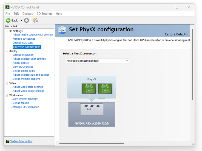Screen dimensions: 202x151
Task: Select BenQ SW2700 (1 of 2) display icon
Action: [x=89, y=88]
